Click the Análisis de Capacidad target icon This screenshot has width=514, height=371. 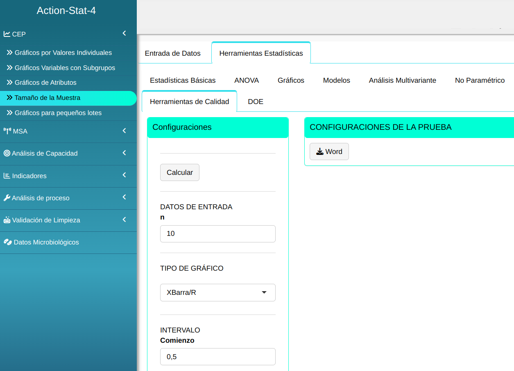point(7,153)
